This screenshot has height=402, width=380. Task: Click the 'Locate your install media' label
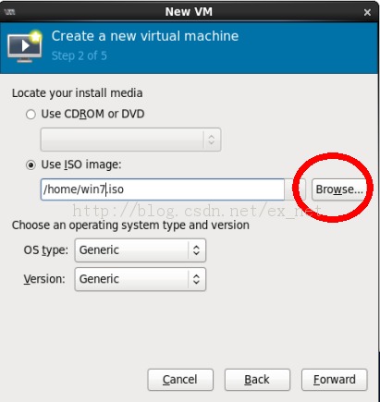coord(78,93)
